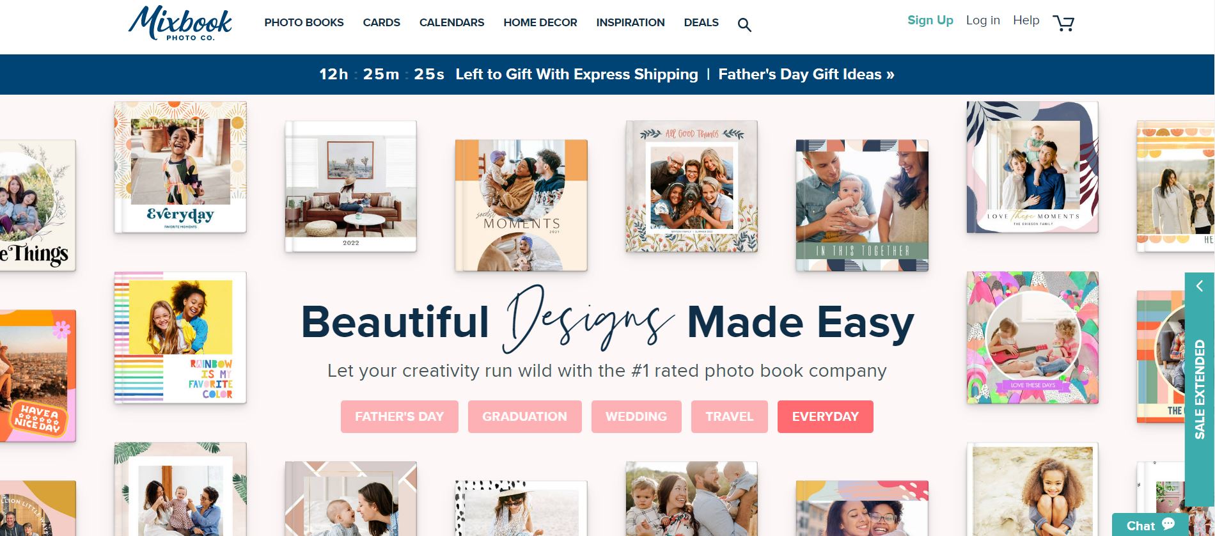Image resolution: width=1215 pixels, height=536 pixels.
Task: Click the Log in link
Action: click(x=983, y=20)
